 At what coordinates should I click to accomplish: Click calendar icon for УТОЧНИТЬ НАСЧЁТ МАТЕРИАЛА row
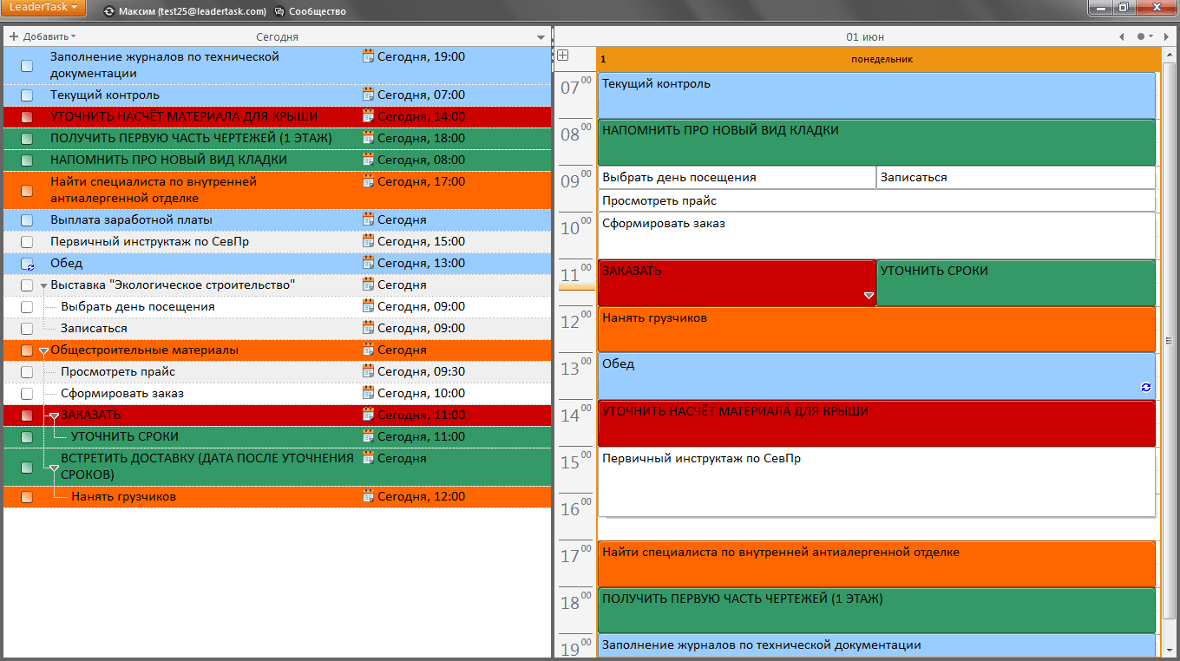pyautogui.click(x=368, y=116)
